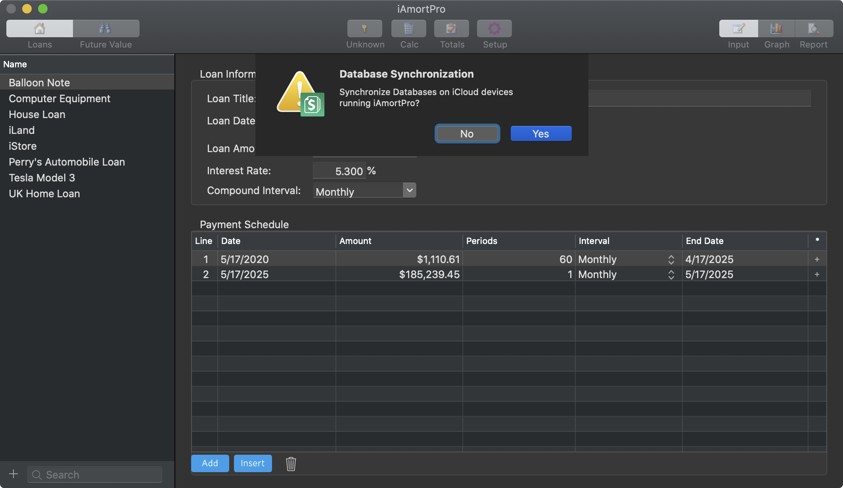The height and width of the screenshot is (488, 843).
Task: Select the Loans tab
Action: [x=40, y=29]
